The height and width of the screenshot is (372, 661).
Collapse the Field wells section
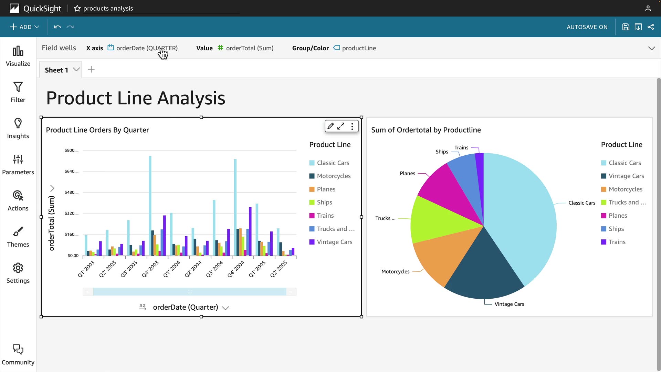tap(651, 48)
